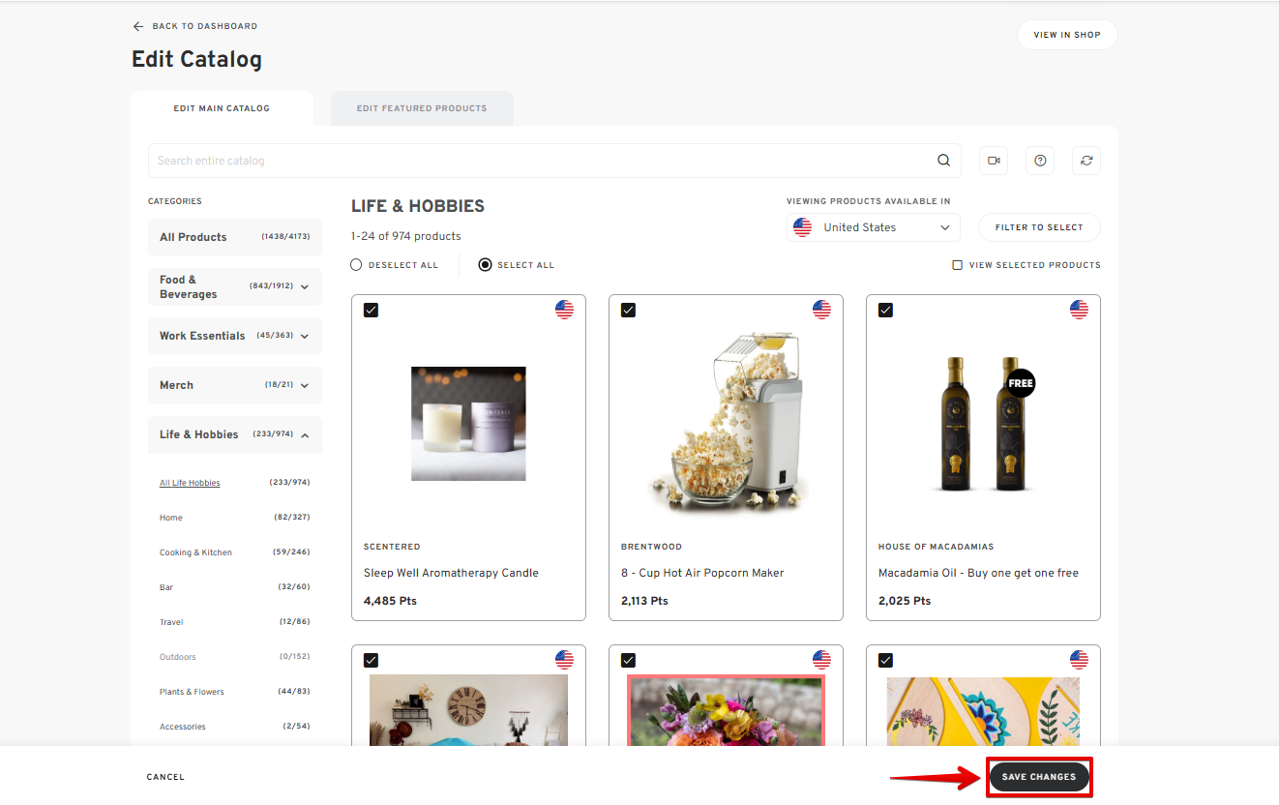Viewport: 1279px width, 805px height.
Task: Enable View Selected Products checkbox
Action: tap(957, 265)
